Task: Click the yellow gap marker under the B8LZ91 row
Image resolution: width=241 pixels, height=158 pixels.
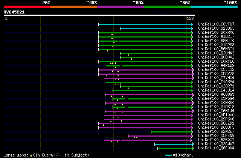Action: (x=103, y=125)
